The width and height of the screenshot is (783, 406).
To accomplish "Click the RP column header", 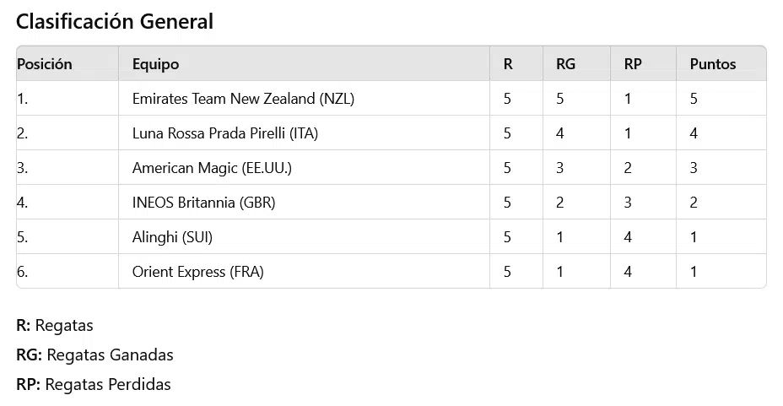I will point(633,64).
